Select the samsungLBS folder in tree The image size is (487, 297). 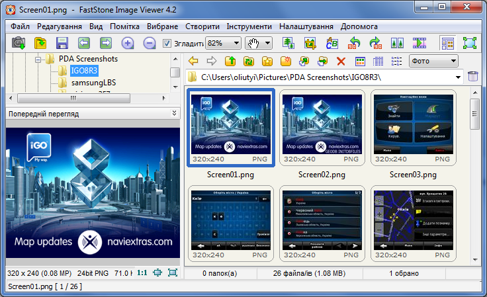(93, 83)
